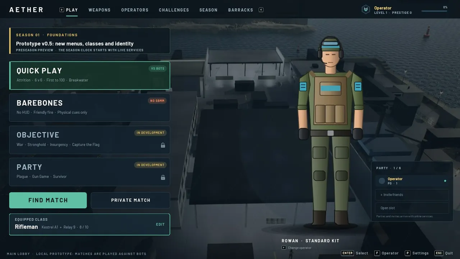Viewport: 460px width, 259px height.
Task: Click + Invite friends in party panel
Action: 412,195
